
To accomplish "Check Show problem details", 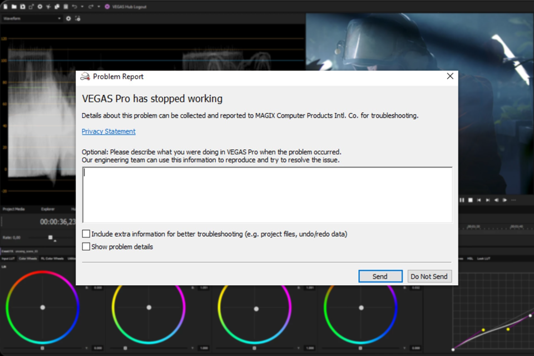I will click(x=86, y=246).
